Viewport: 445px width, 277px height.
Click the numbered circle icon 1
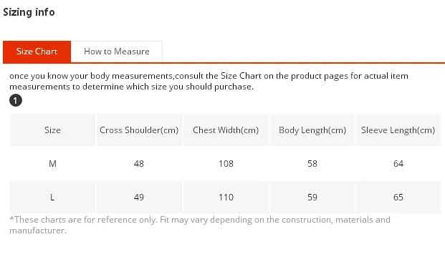click(16, 100)
